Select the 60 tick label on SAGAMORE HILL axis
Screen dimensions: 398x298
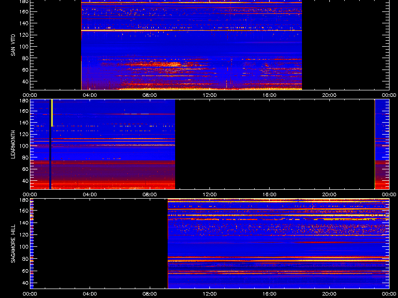tap(25, 271)
